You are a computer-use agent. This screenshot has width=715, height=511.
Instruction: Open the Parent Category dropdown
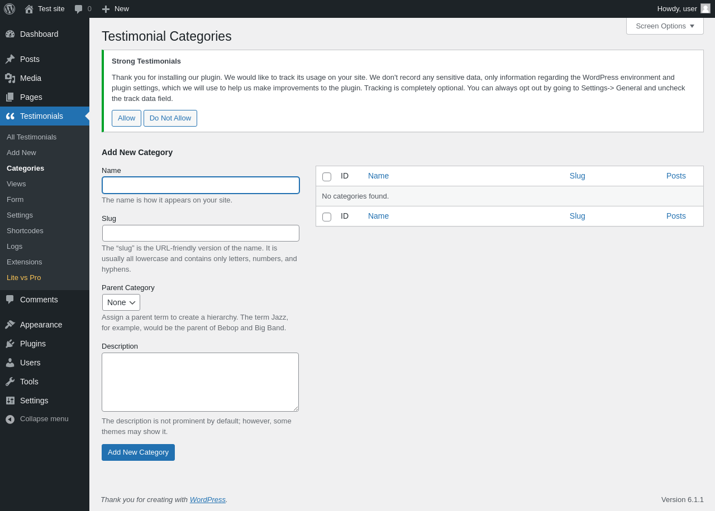coord(121,302)
